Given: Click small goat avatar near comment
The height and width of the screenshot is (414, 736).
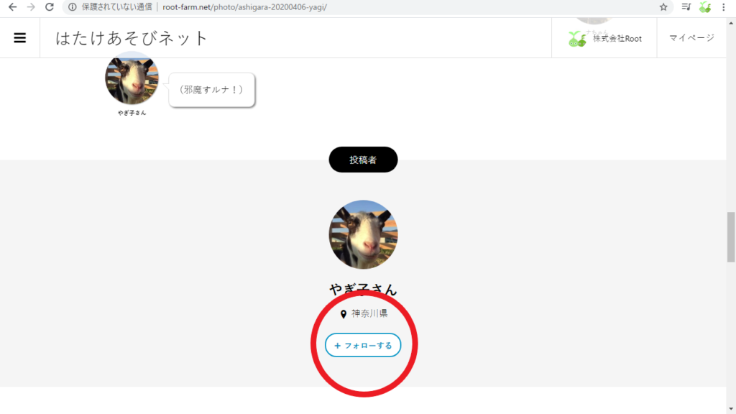Looking at the screenshot, I should coord(132,78).
